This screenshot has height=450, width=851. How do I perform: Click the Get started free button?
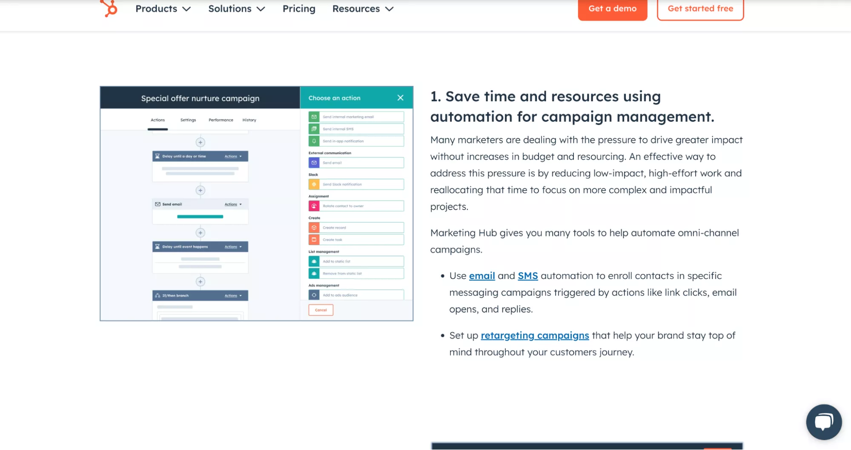[700, 9]
